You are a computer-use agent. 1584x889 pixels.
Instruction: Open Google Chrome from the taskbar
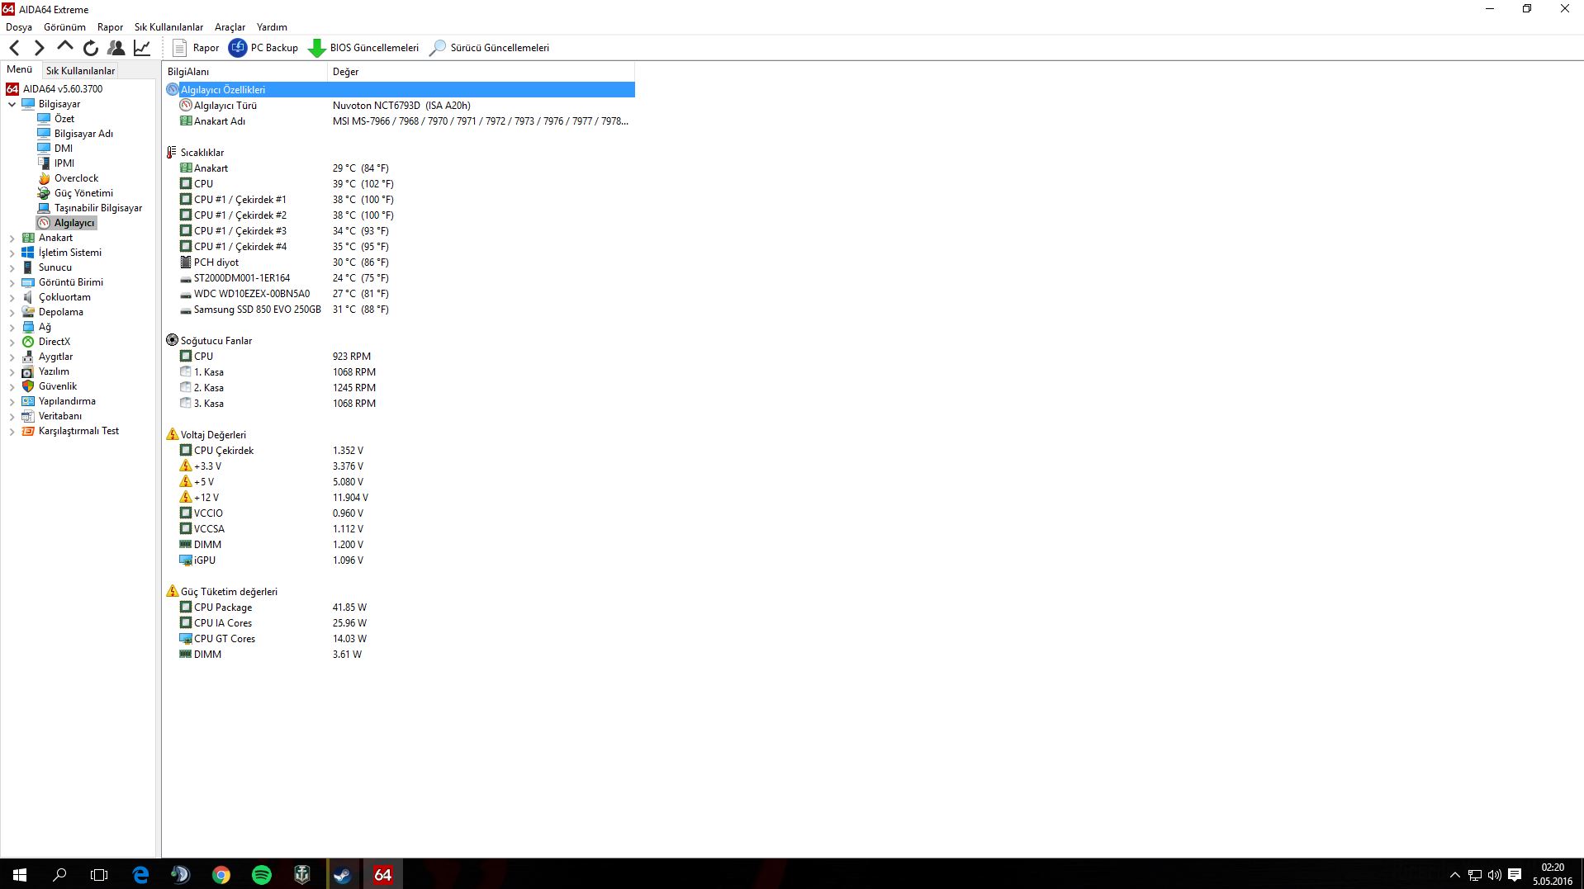(x=221, y=874)
